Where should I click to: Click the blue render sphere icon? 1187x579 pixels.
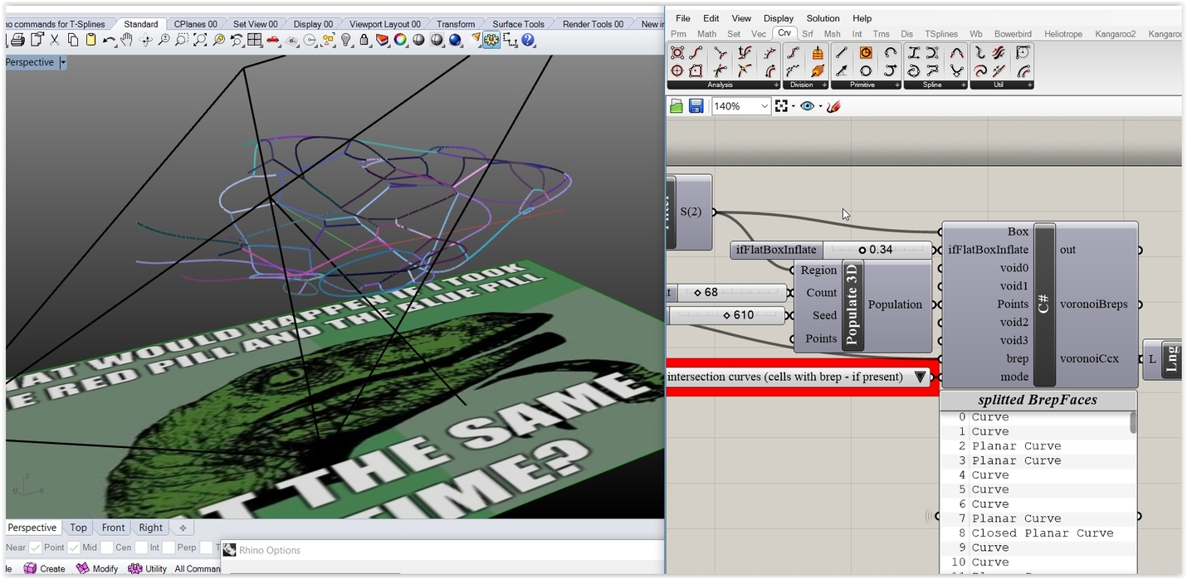[455, 40]
